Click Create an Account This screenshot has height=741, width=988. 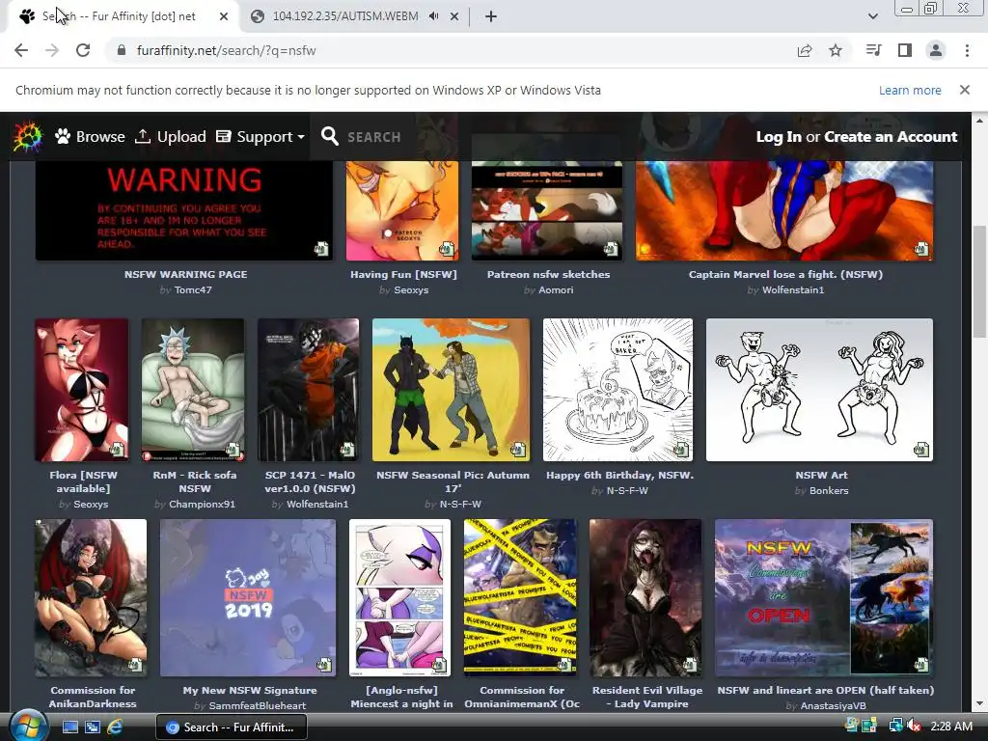pos(891,137)
